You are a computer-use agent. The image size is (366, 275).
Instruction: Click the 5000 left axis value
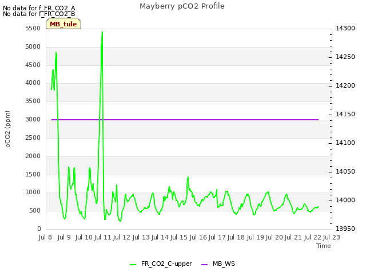33,47
